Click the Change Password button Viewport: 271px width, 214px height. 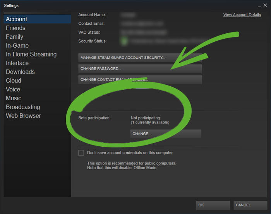[140, 69]
